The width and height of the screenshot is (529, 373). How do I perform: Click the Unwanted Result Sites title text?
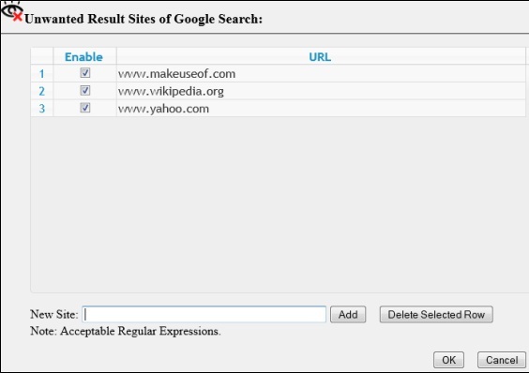(144, 19)
